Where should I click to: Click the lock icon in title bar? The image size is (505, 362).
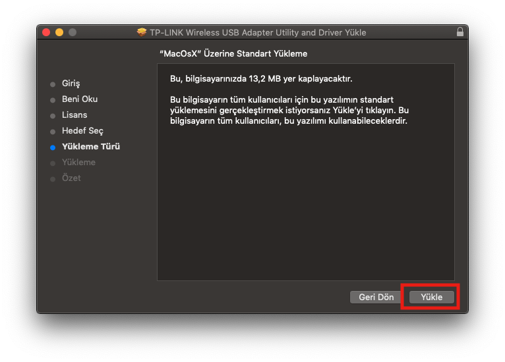[x=460, y=32]
